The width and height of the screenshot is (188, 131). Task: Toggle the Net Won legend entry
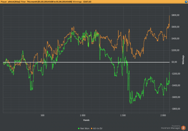tap(84, 129)
